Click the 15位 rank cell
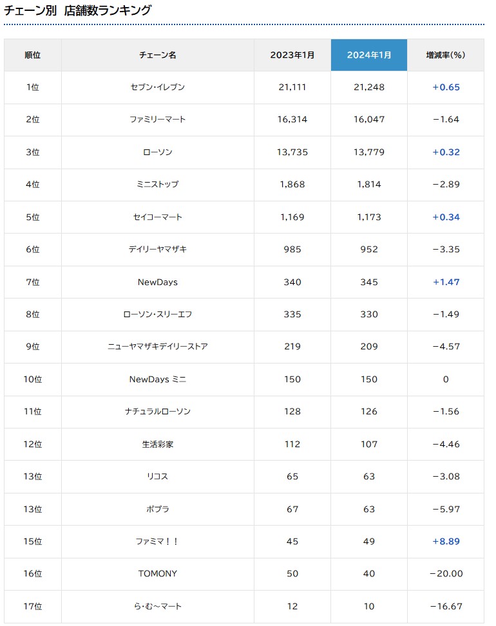The width and height of the screenshot is (496, 626). coord(33,541)
